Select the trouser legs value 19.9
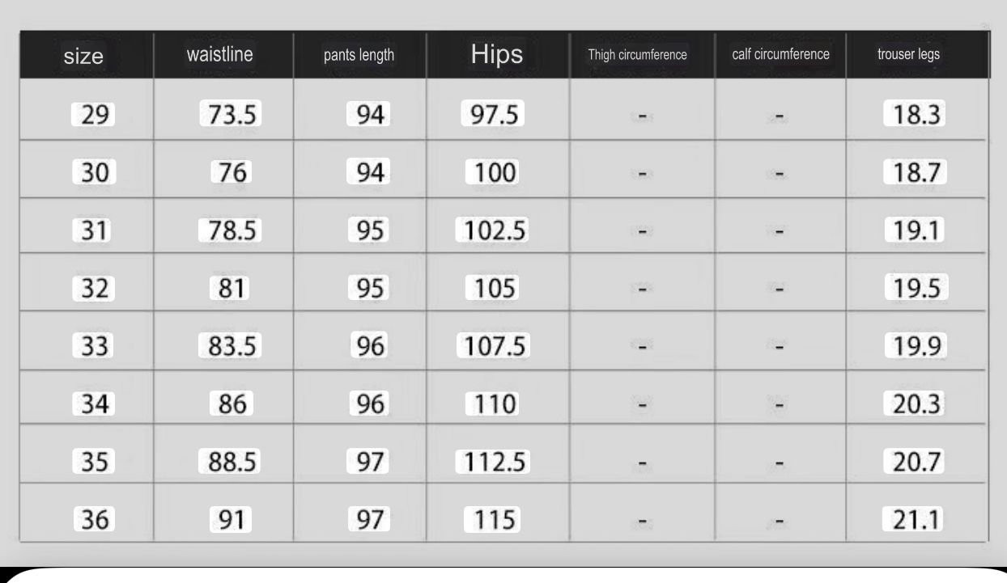The height and width of the screenshot is (583, 1007). pyautogui.click(x=915, y=346)
